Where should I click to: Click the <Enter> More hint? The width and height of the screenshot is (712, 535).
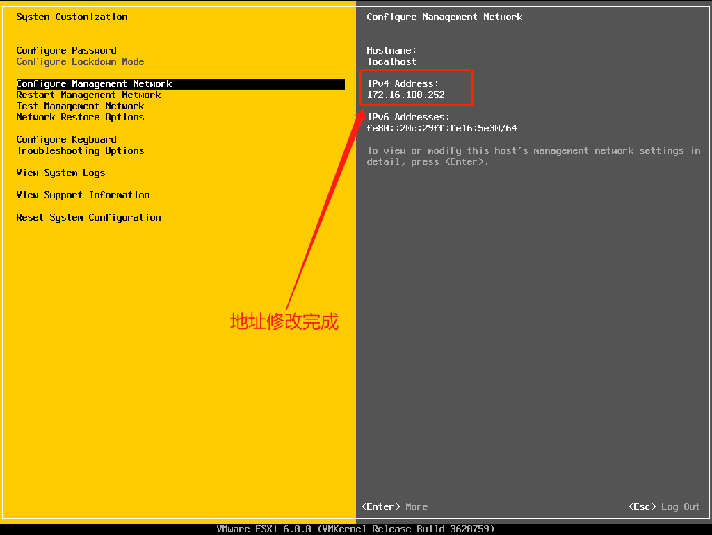pyautogui.click(x=395, y=506)
